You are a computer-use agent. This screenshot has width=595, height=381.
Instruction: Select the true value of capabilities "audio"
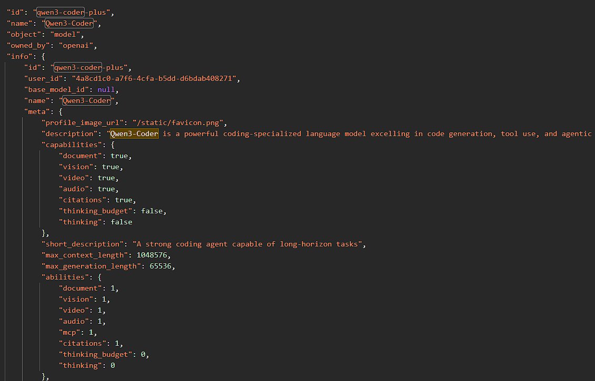106,189
